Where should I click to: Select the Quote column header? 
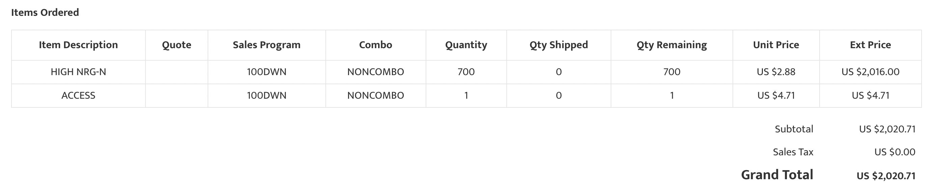[177, 45]
